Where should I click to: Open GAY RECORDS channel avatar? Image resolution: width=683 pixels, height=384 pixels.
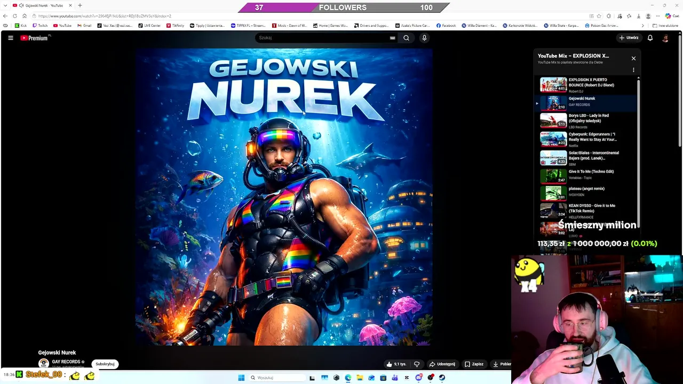(43, 363)
